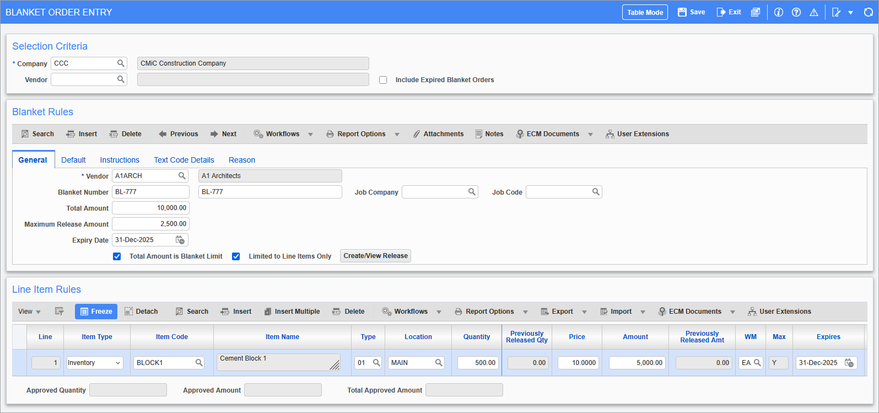Expand the Blanket Rules Report Options arrow
The width and height of the screenshot is (879, 413).
[x=397, y=135]
